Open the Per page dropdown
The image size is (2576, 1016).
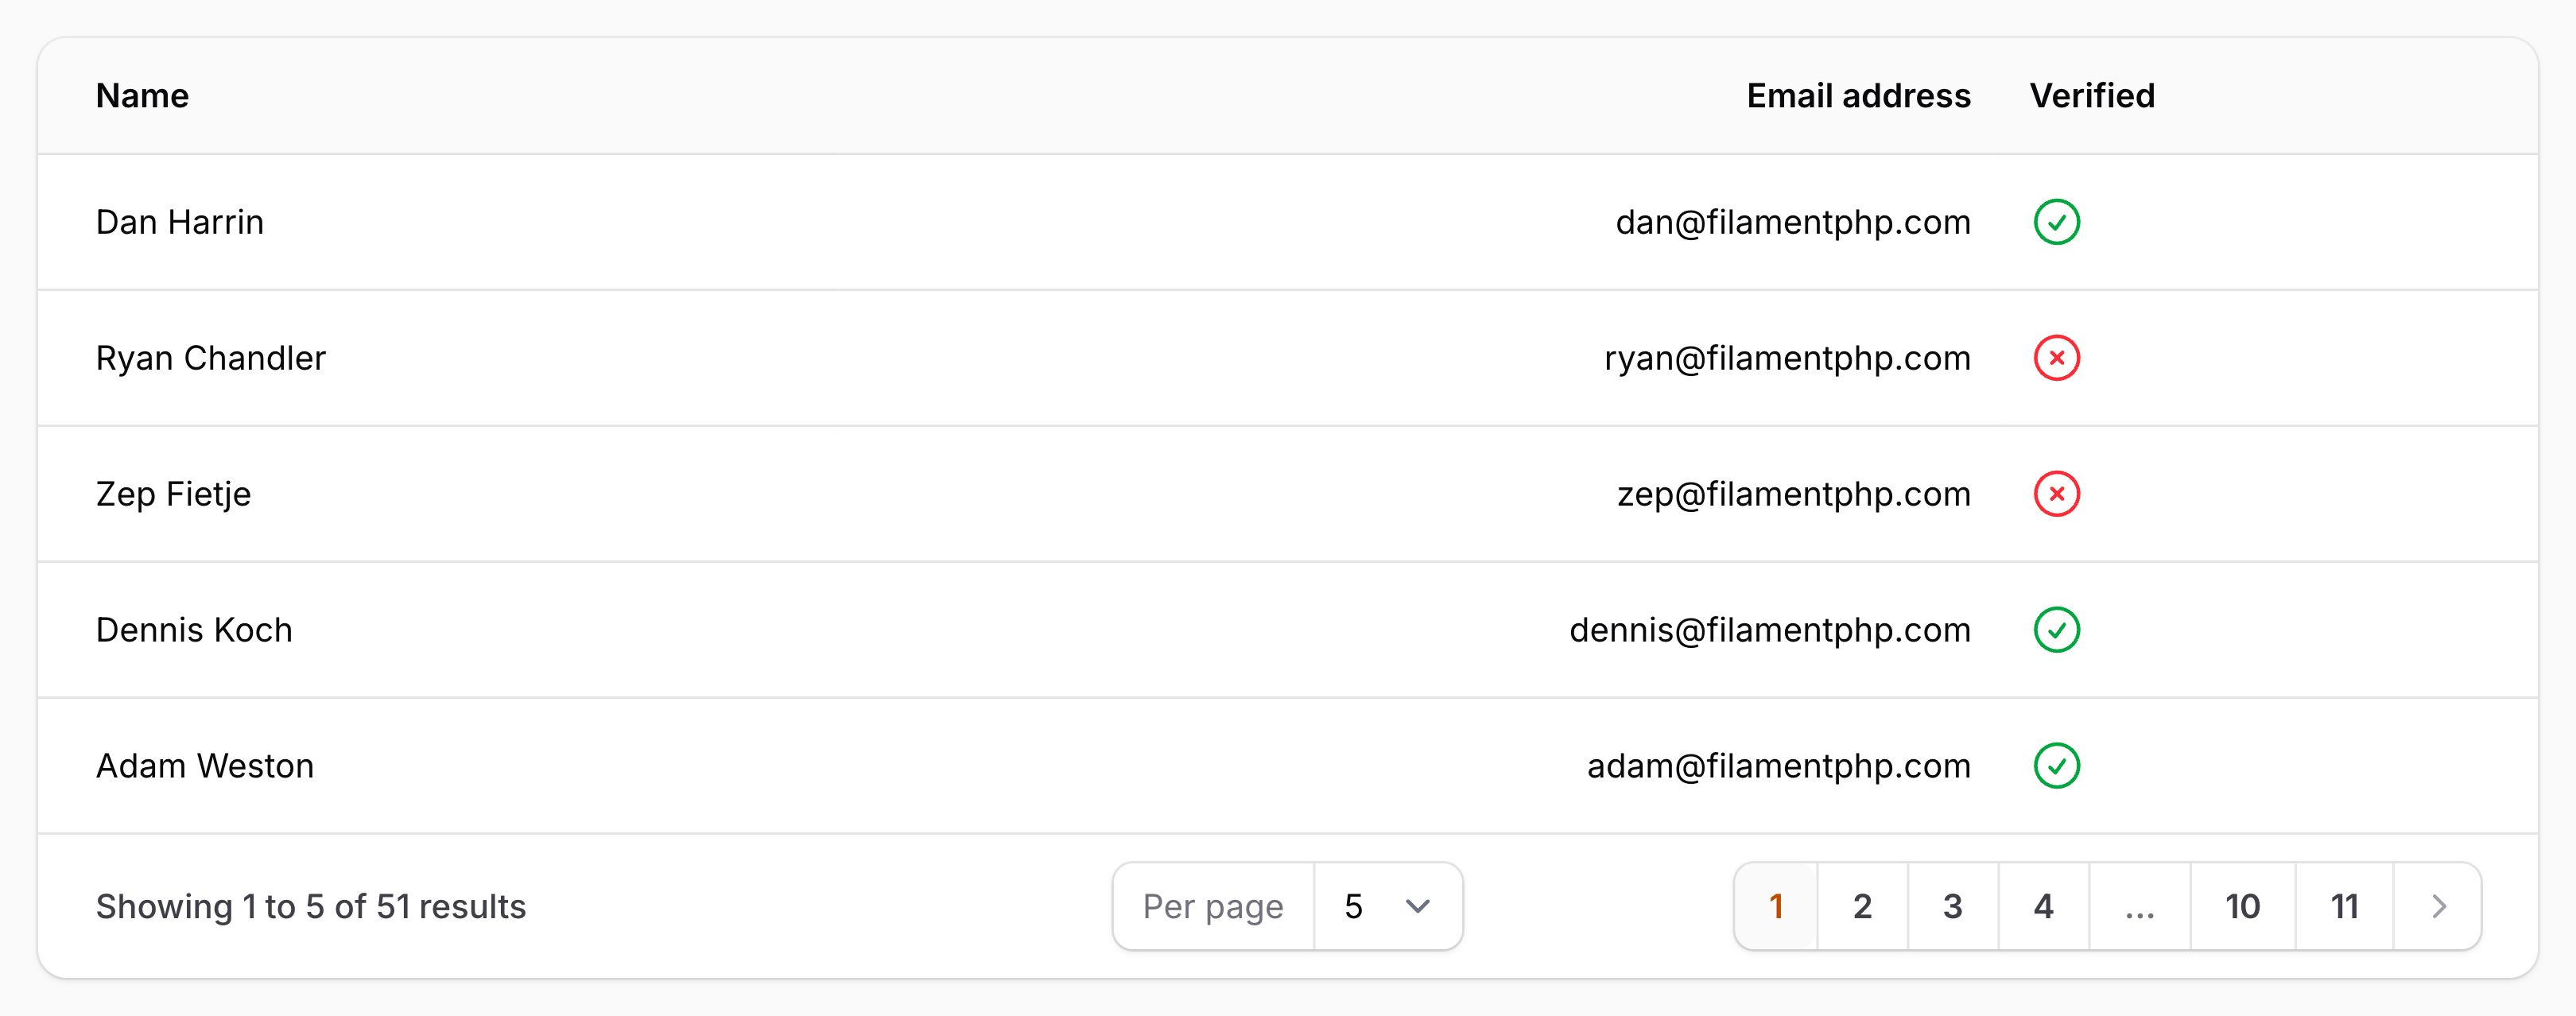click(x=1387, y=906)
